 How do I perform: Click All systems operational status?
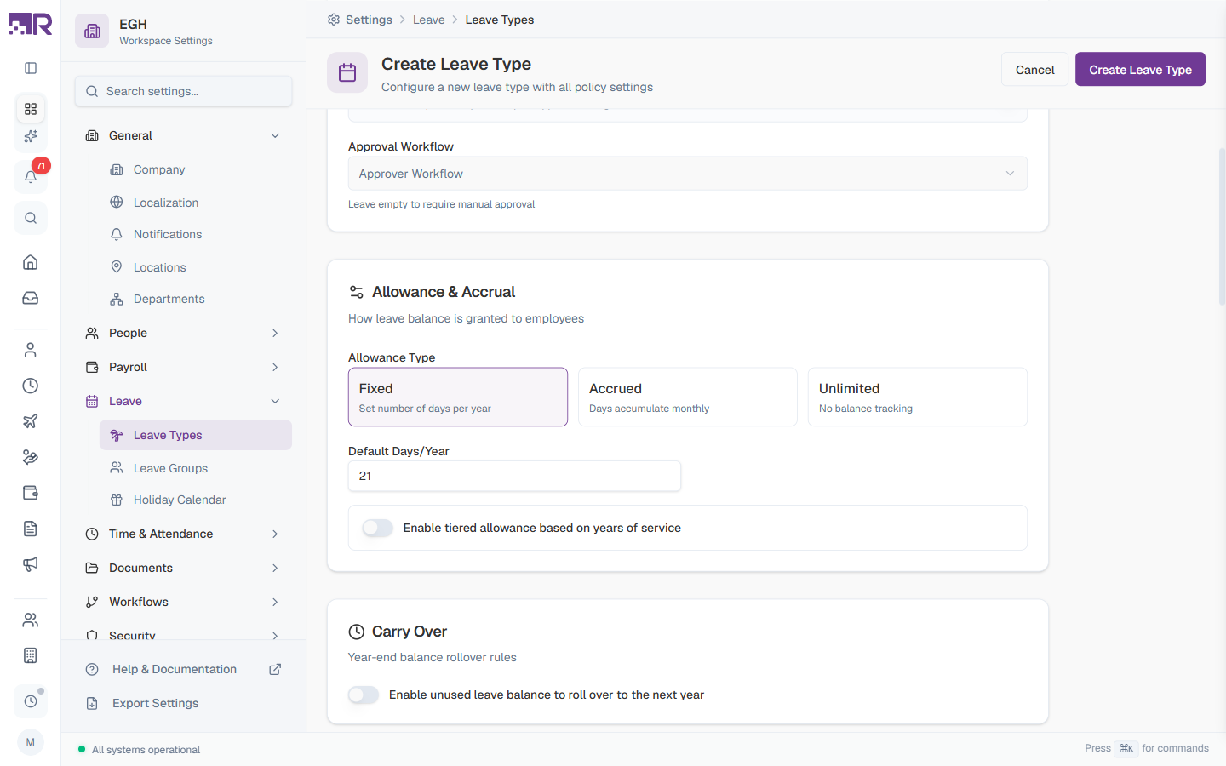140,750
